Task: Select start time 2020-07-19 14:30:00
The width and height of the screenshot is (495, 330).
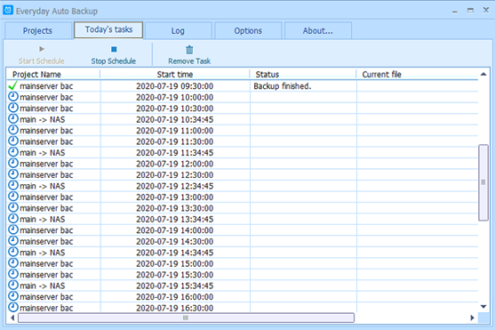Action: tap(175, 241)
